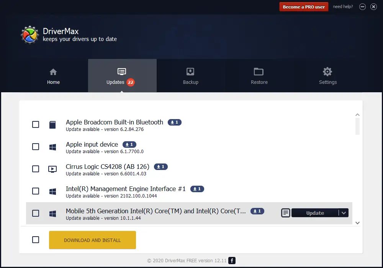Open the Restore tab
This screenshot has width=383, height=268.
259,76
